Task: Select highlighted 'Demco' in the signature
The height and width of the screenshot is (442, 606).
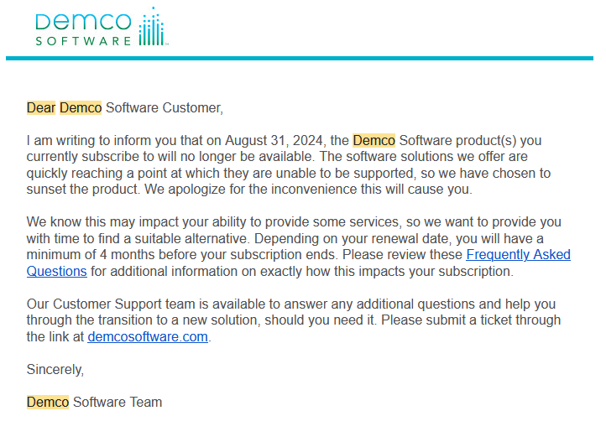Action: [x=48, y=403]
